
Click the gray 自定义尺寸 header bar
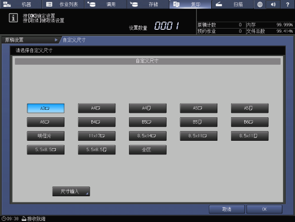coord(148,61)
